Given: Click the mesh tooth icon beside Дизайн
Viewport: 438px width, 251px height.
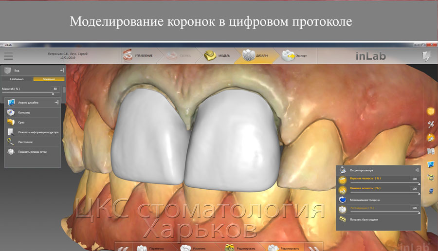Looking at the screenshot, I should coord(248,55).
